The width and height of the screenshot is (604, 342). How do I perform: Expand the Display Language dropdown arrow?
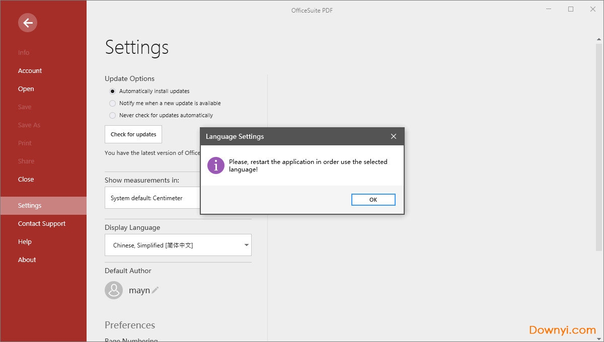pos(246,245)
